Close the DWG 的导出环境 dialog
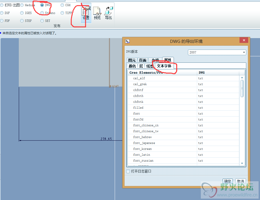The height and width of the screenshot is (200, 260). tap(244, 40)
